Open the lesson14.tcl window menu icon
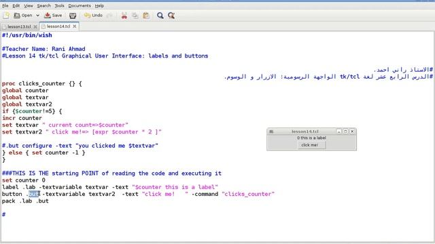Image resolution: width=435 pixels, height=244 pixels. tap(271, 131)
